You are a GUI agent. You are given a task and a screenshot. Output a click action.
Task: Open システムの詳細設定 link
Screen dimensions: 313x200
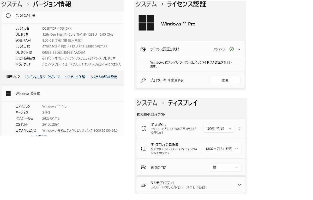pos(104,77)
